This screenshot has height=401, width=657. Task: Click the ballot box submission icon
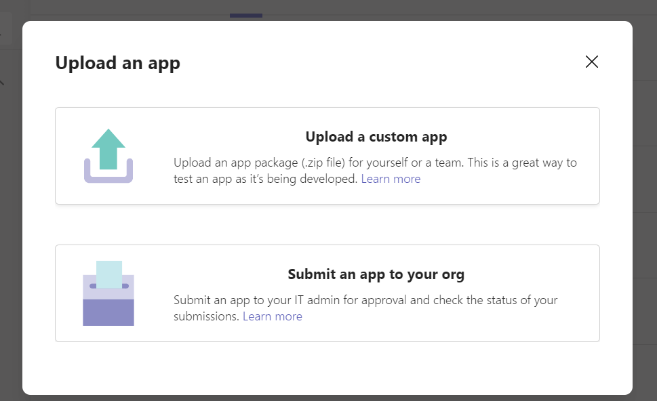(108, 293)
